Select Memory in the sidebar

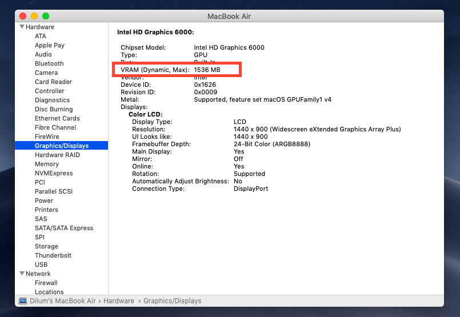47,164
